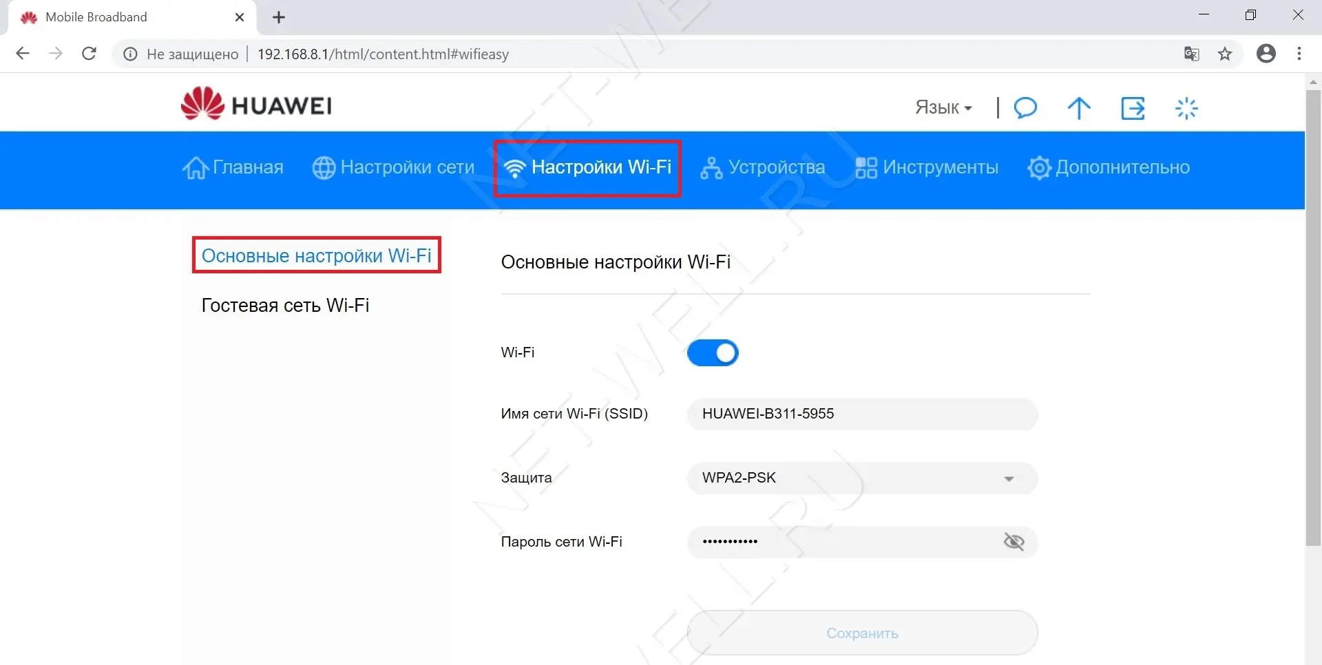Minimize the browser window

1204,14
